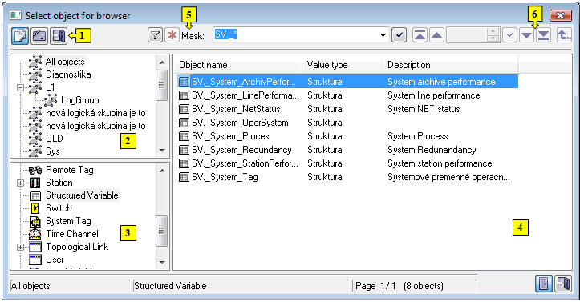
Task: Select the Sys logical group
Action: point(52,151)
